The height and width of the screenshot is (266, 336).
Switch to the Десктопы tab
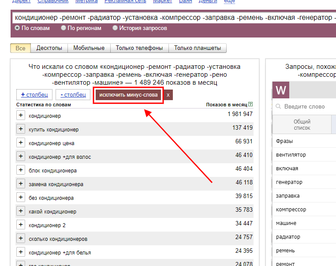coord(49,48)
